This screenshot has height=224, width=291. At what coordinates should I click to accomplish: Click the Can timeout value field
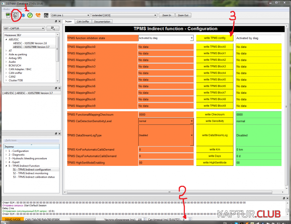click(184, 219)
